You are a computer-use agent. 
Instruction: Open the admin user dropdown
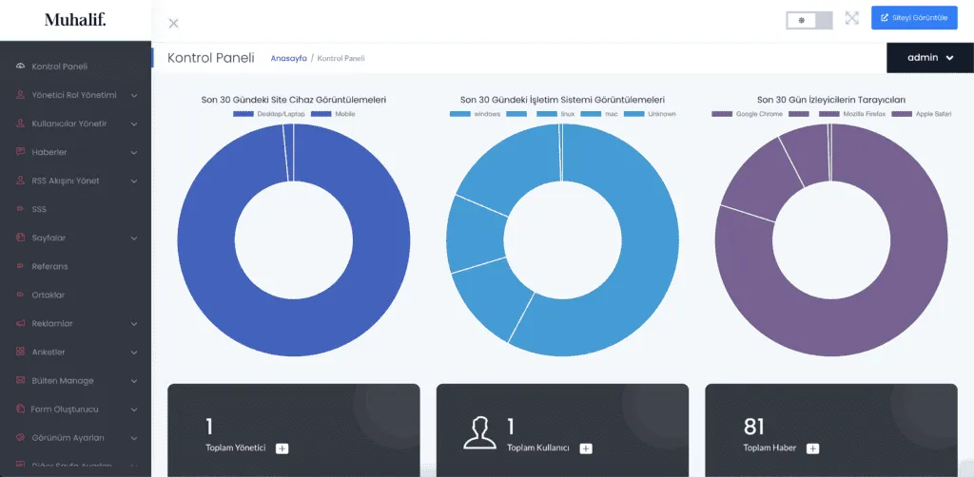pos(929,57)
